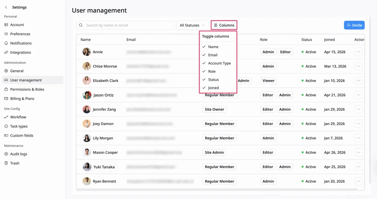Click Mason Cooper's Site Admin badge
377x199 pixels.
[214, 152]
